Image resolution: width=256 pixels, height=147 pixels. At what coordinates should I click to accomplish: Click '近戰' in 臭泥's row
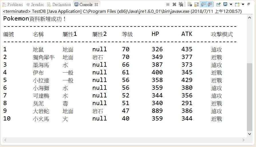pos(217,103)
